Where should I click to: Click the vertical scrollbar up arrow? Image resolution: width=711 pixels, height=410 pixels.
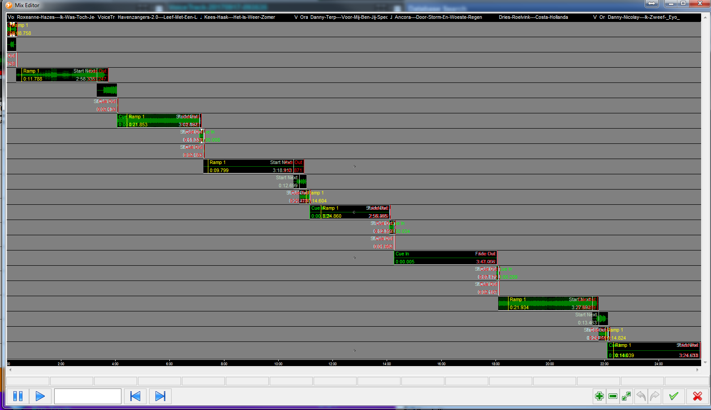click(x=705, y=17)
